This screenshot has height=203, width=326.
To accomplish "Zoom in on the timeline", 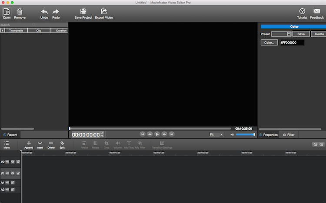I will pos(322,144).
